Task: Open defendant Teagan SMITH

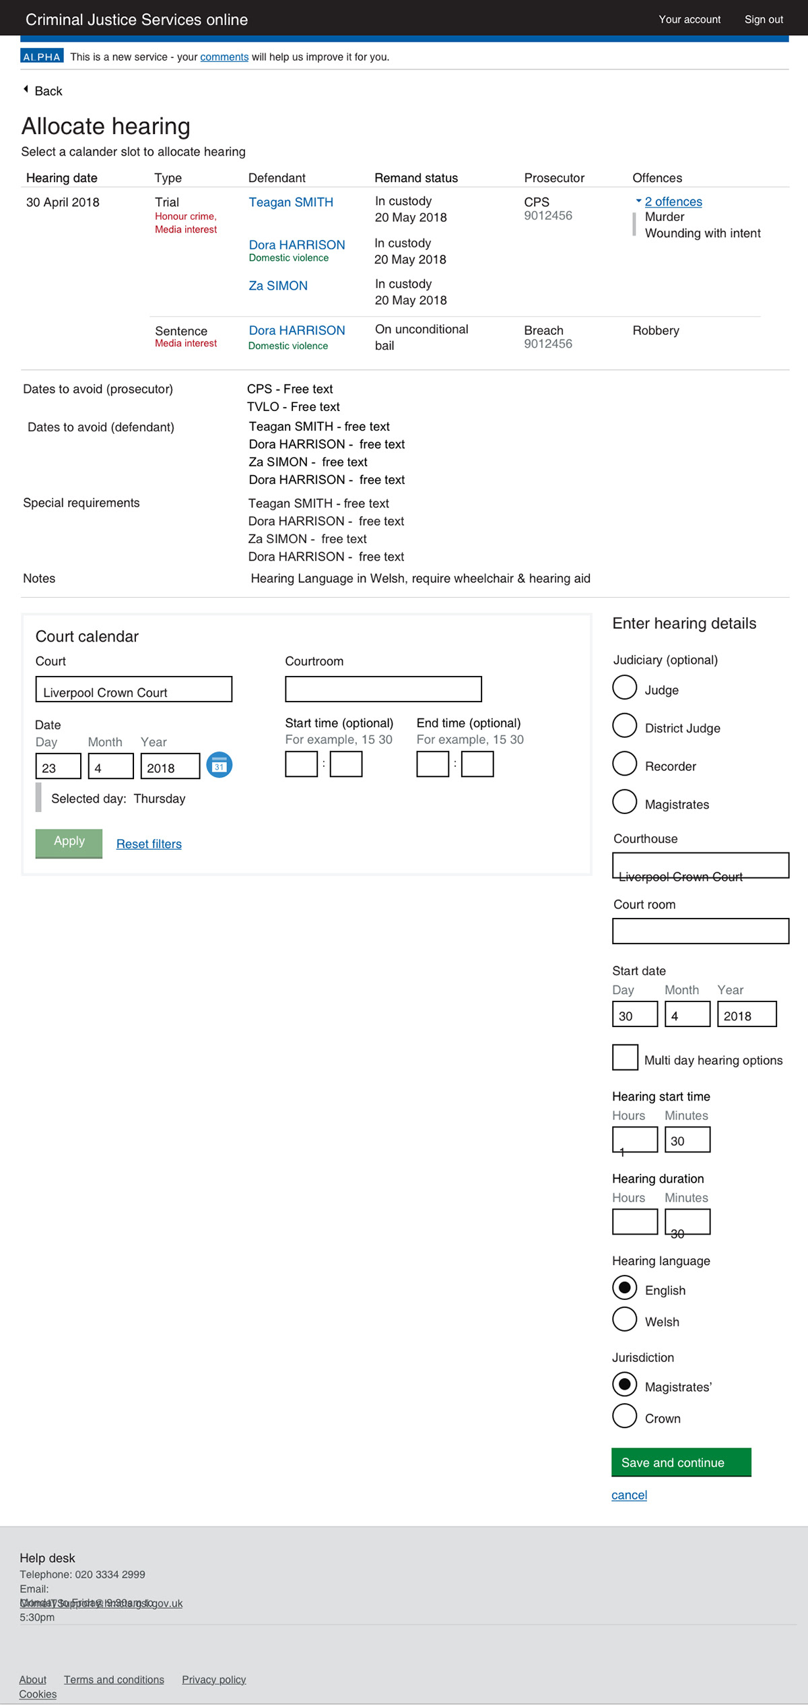Action: (291, 202)
